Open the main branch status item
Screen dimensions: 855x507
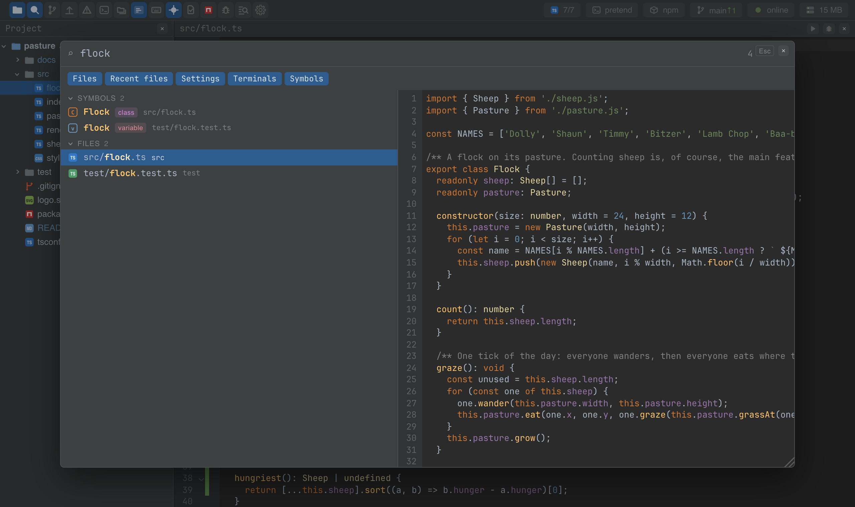[x=716, y=10]
